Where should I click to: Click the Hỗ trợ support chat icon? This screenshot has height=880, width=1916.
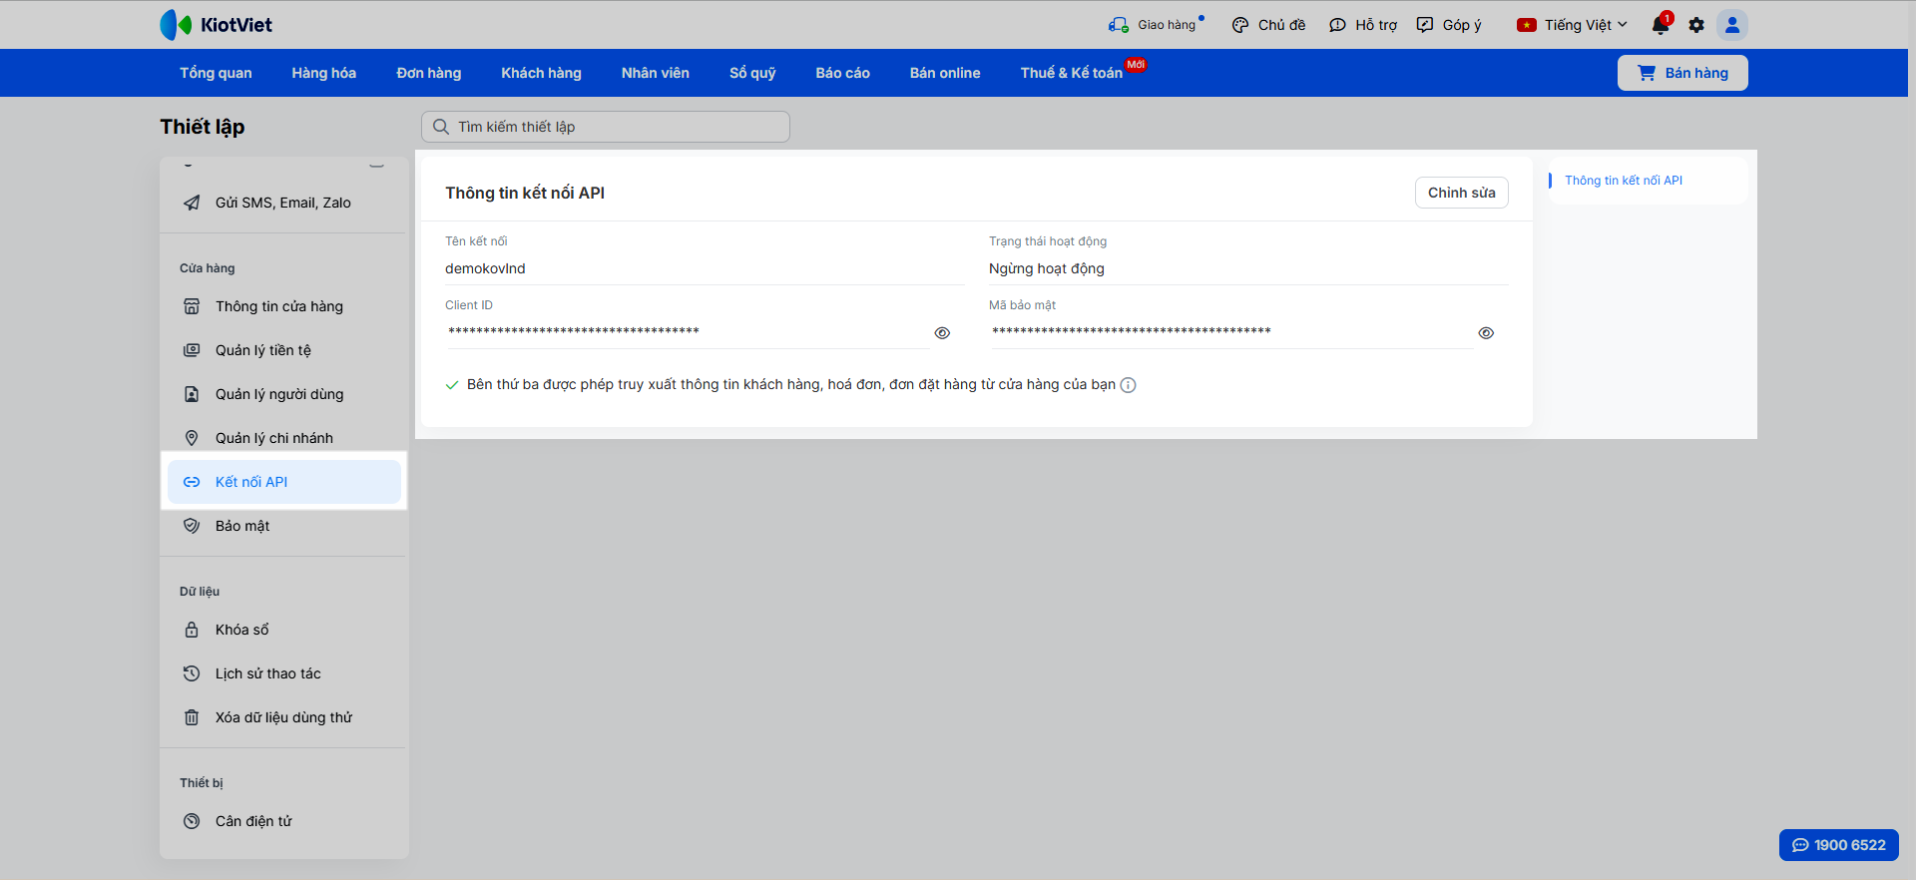point(1338,25)
